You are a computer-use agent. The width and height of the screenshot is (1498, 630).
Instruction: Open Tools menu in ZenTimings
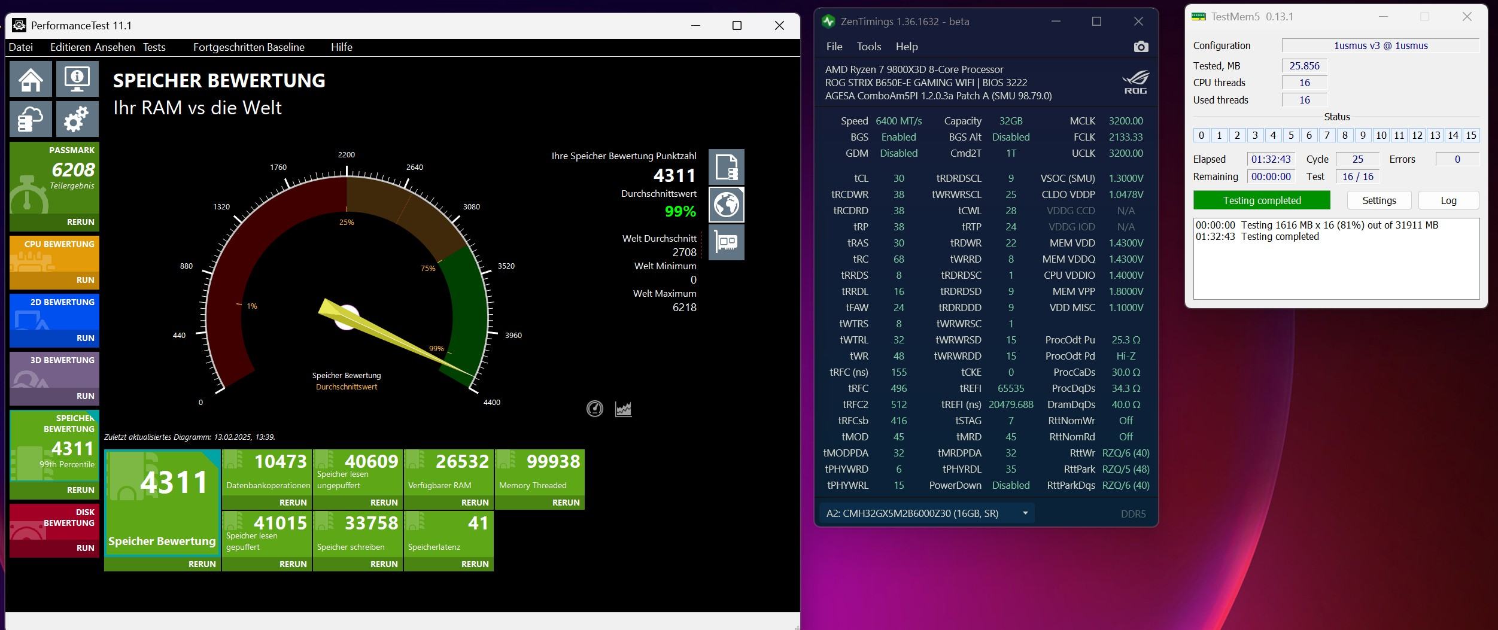coord(869,47)
